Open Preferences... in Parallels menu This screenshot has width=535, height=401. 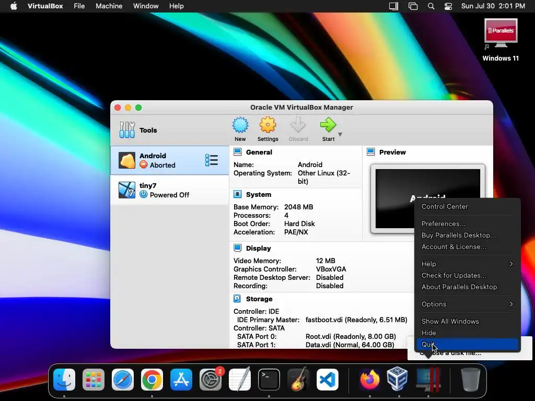tap(443, 223)
